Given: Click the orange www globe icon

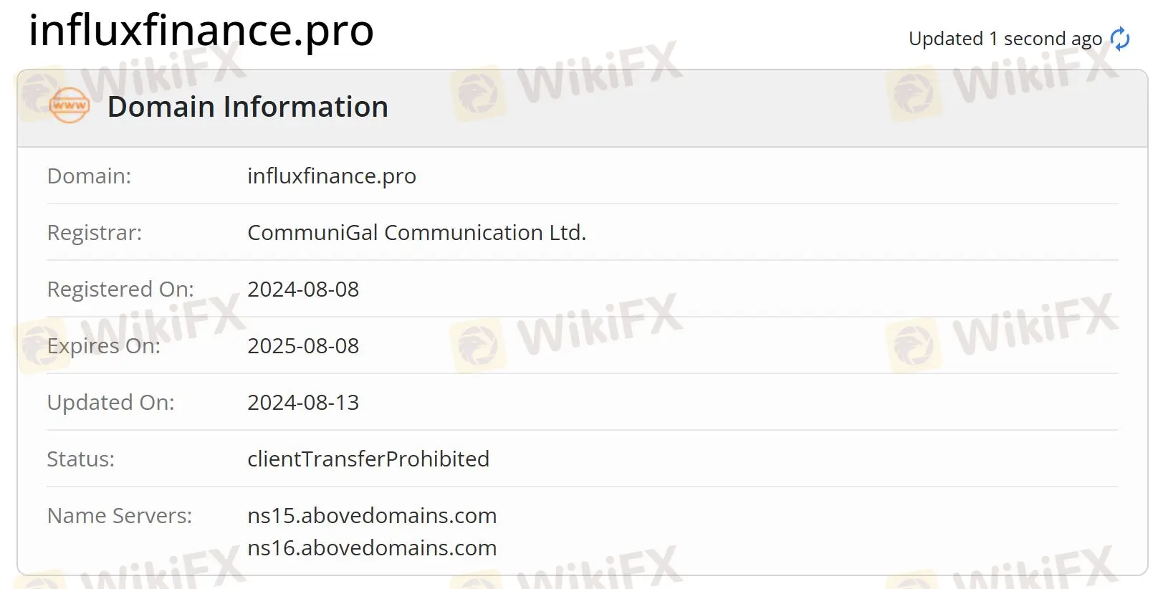Looking at the screenshot, I should tap(70, 106).
